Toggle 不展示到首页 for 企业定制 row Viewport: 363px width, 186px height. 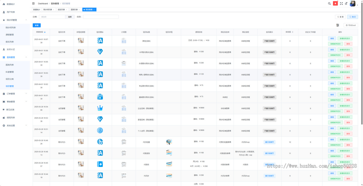[x=270, y=109]
